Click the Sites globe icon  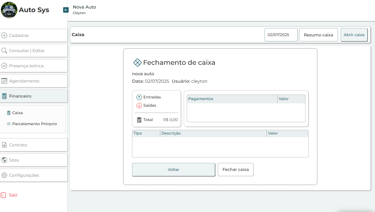click(4, 160)
